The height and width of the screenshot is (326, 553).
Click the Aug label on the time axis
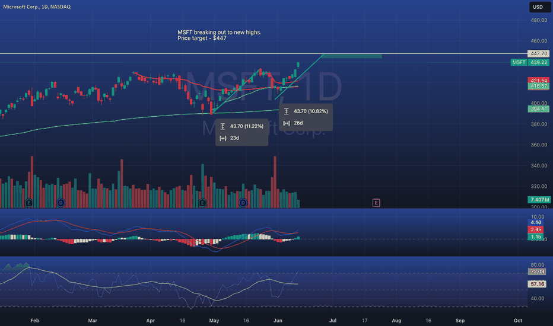tap(396, 320)
